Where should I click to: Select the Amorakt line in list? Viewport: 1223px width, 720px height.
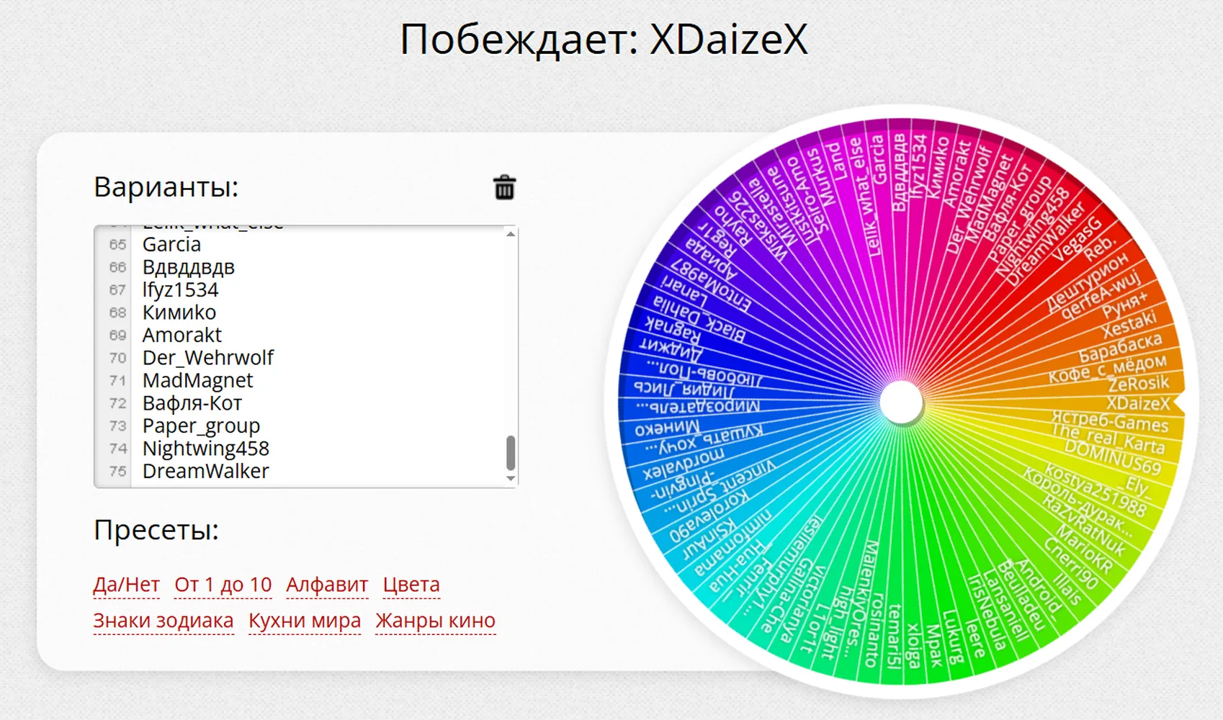pos(182,336)
